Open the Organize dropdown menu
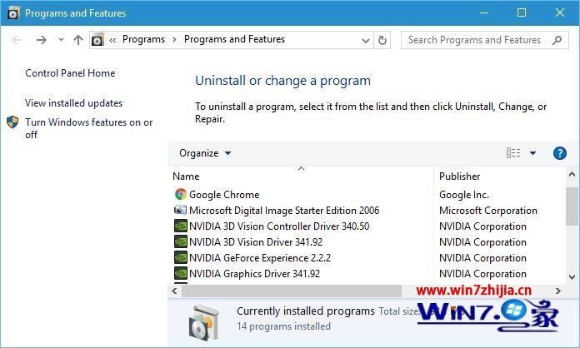The width and height of the screenshot is (580, 348). click(205, 153)
